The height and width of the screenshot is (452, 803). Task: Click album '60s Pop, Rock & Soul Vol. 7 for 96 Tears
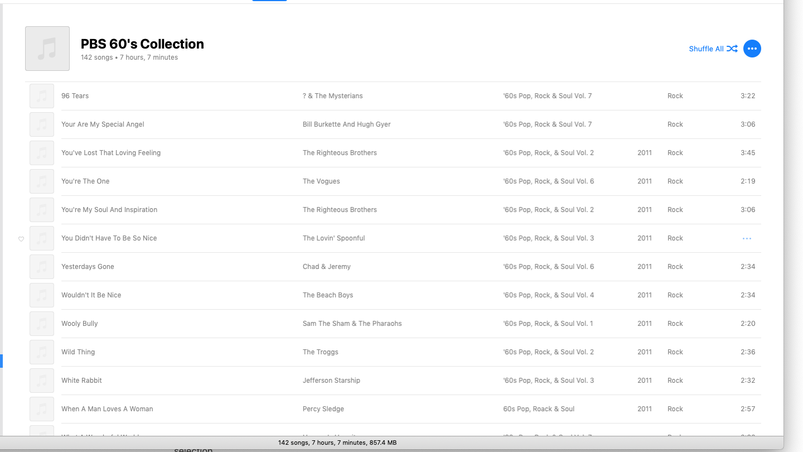tap(548, 96)
